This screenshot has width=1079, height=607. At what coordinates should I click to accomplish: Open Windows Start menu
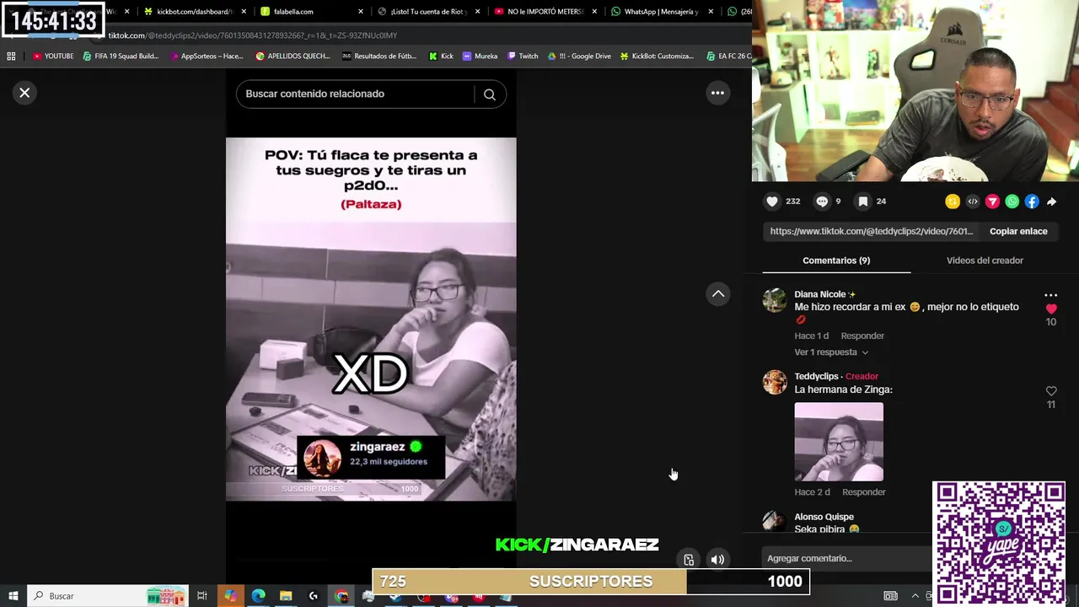point(13,596)
